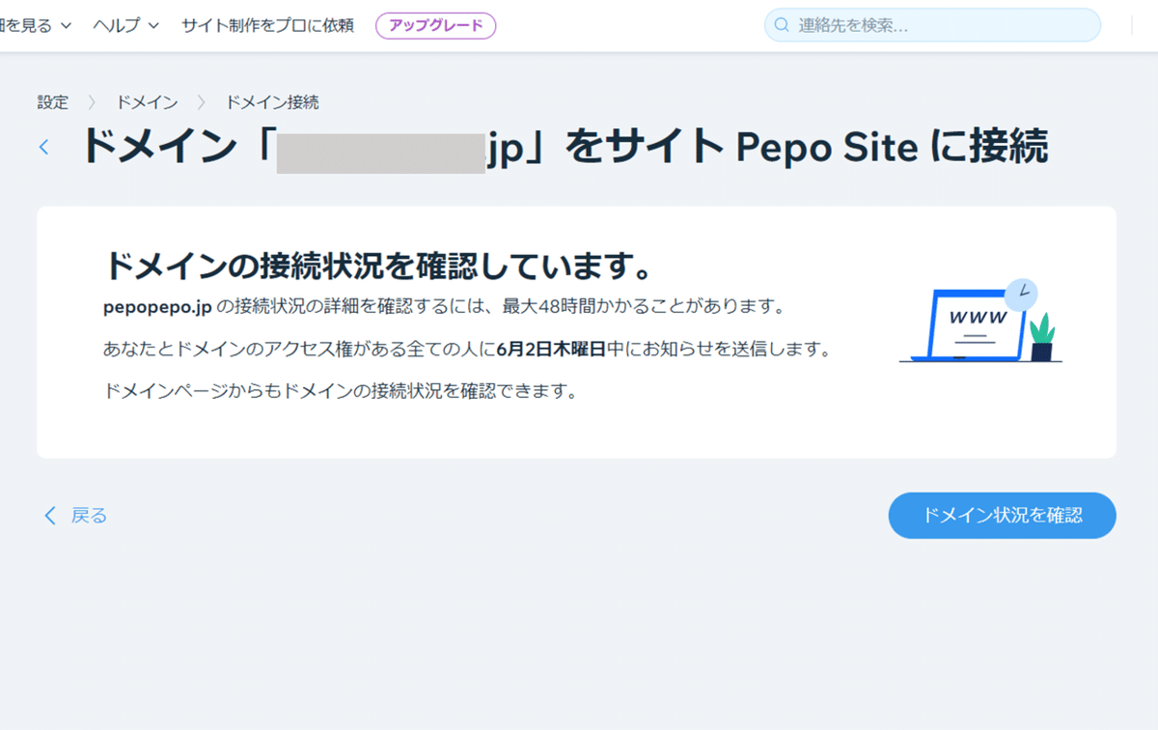1158x730 pixels.
Task: Click the 戻る link
Action: pos(75,516)
